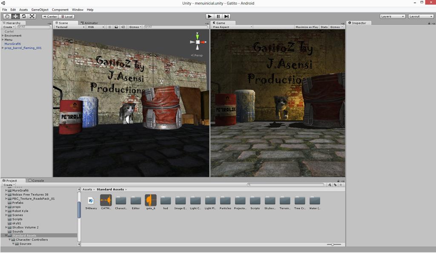Open the Textured draw mode dropdown
The image size is (436, 253).
click(69, 27)
